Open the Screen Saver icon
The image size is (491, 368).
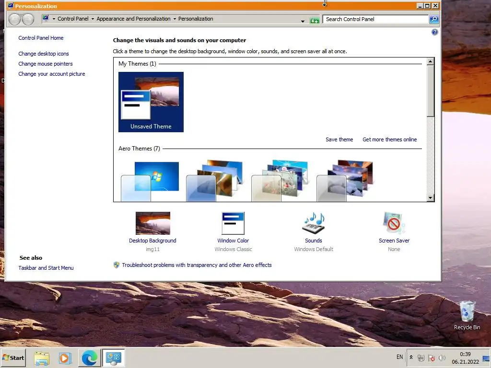coord(394,223)
